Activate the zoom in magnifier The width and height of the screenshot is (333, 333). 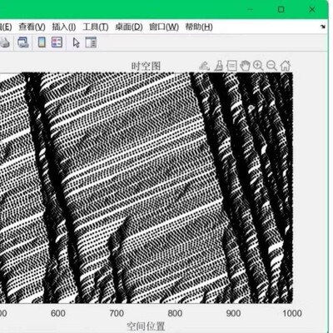coord(258,66)
